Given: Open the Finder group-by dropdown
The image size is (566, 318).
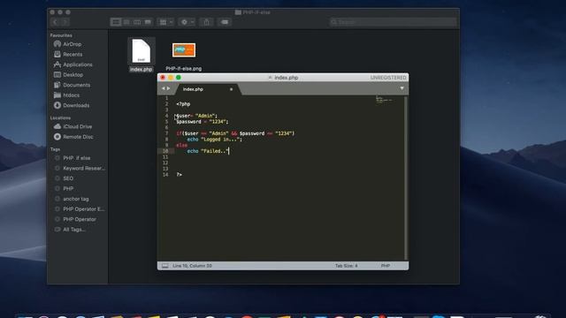Looking at the screenshot, I should click(166, 22).
